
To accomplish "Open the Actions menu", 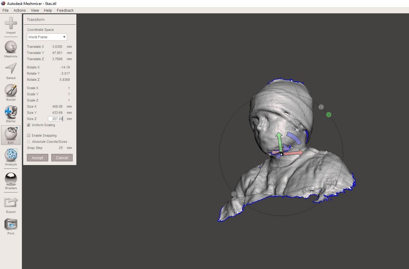I will [x=19, y=10].
